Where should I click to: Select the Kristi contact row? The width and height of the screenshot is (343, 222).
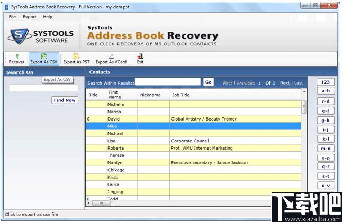193,177
